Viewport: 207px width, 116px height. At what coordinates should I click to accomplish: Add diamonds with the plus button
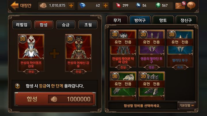click(106, 5)
